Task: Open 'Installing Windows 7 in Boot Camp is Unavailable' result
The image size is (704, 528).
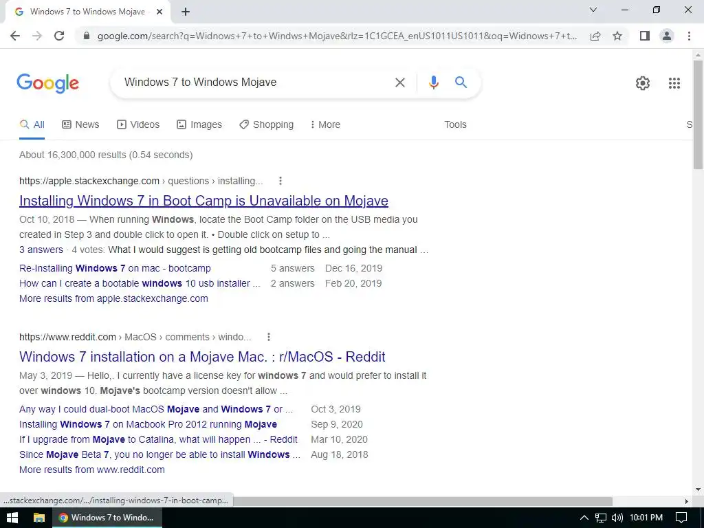Action: pos(203,201)
